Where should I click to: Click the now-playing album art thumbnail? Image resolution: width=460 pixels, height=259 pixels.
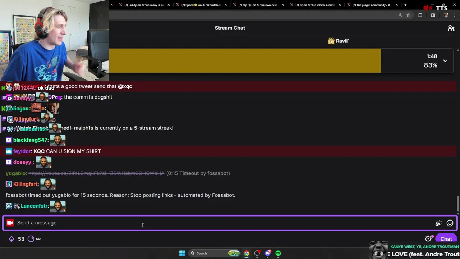[379, 250]
